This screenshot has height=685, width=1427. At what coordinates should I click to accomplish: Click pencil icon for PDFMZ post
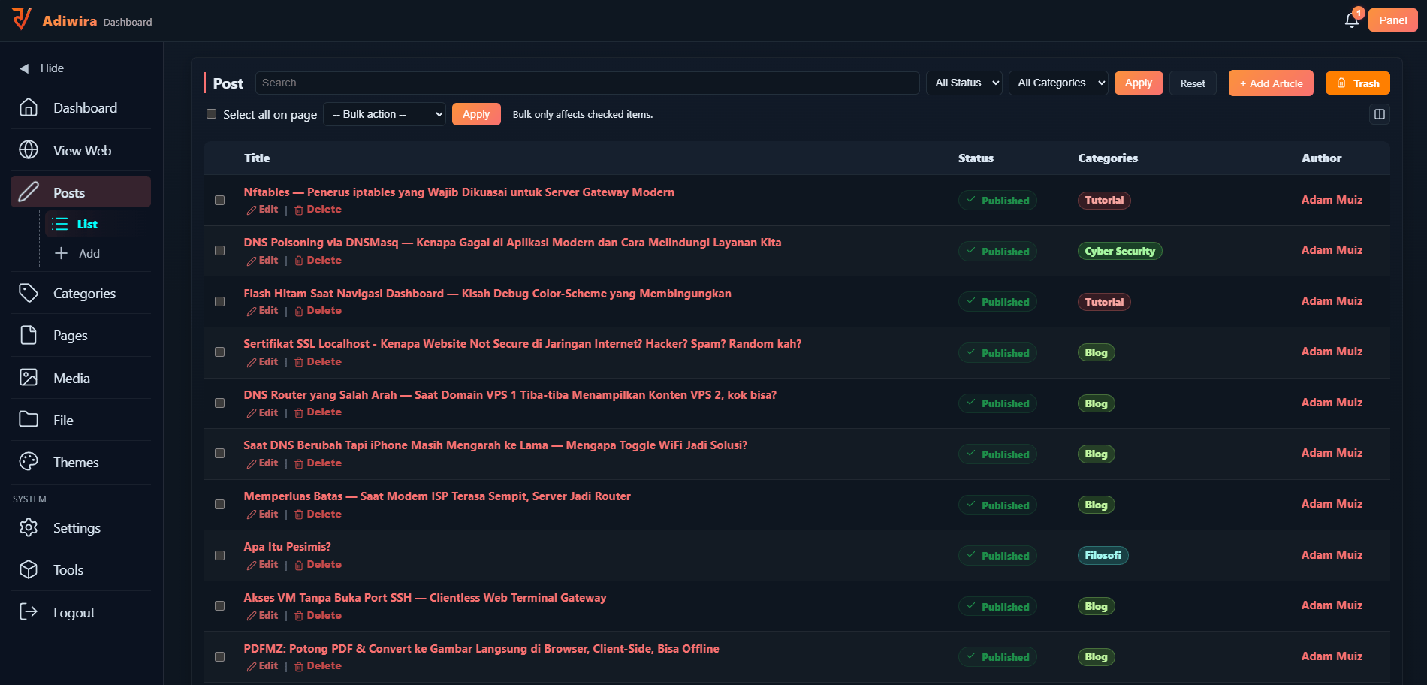[x=252, y=667]
